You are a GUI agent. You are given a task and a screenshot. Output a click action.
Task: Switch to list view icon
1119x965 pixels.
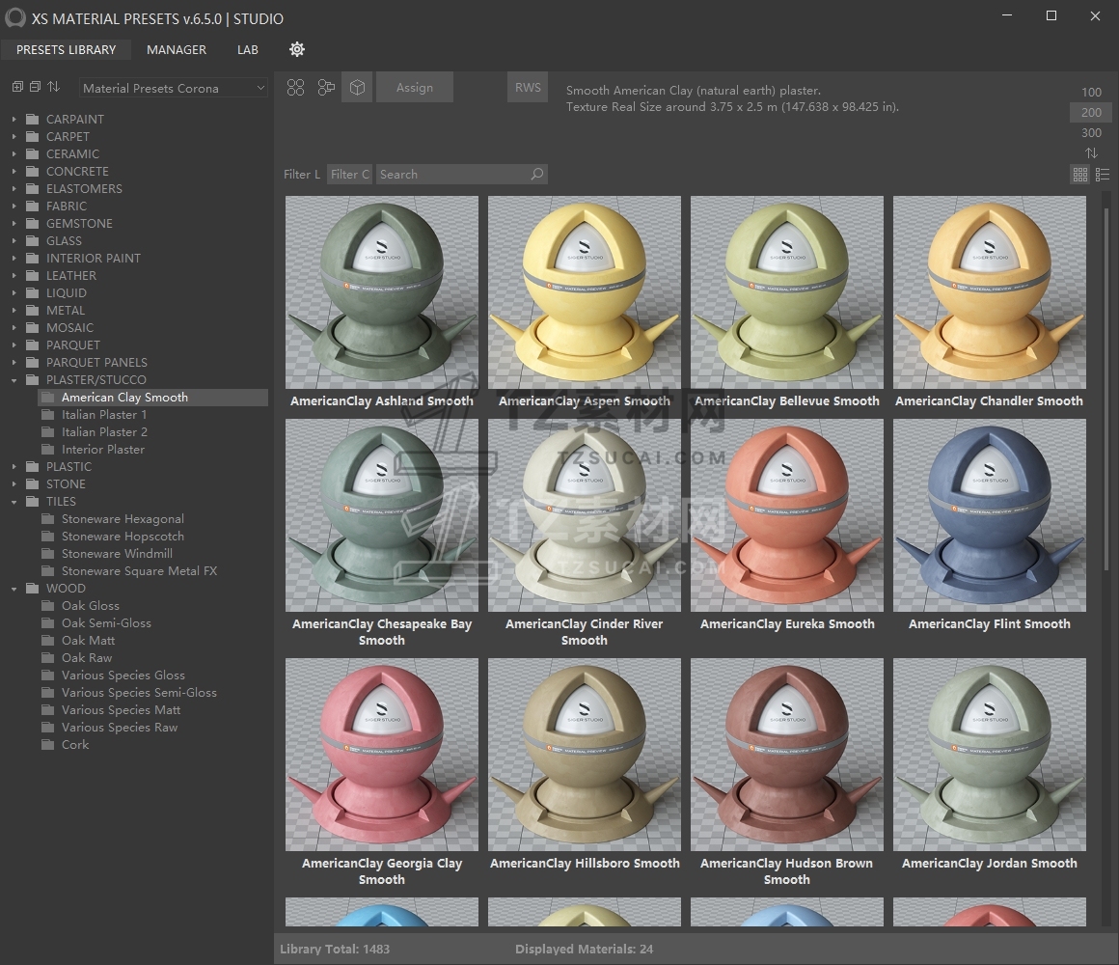pos(1103,174)
